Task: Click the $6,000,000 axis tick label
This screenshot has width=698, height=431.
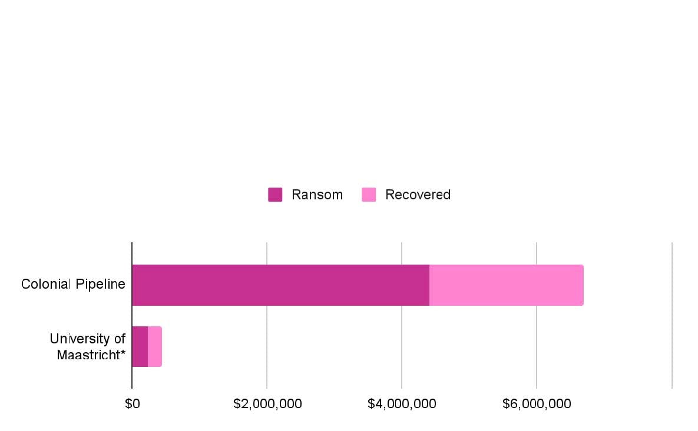Action: point(537,404)
